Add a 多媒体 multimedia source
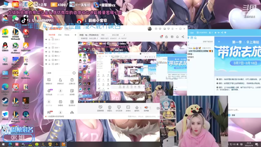 (x=128, y=108)
